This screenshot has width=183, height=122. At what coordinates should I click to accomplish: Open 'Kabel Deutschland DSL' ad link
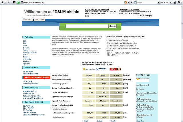129,9
